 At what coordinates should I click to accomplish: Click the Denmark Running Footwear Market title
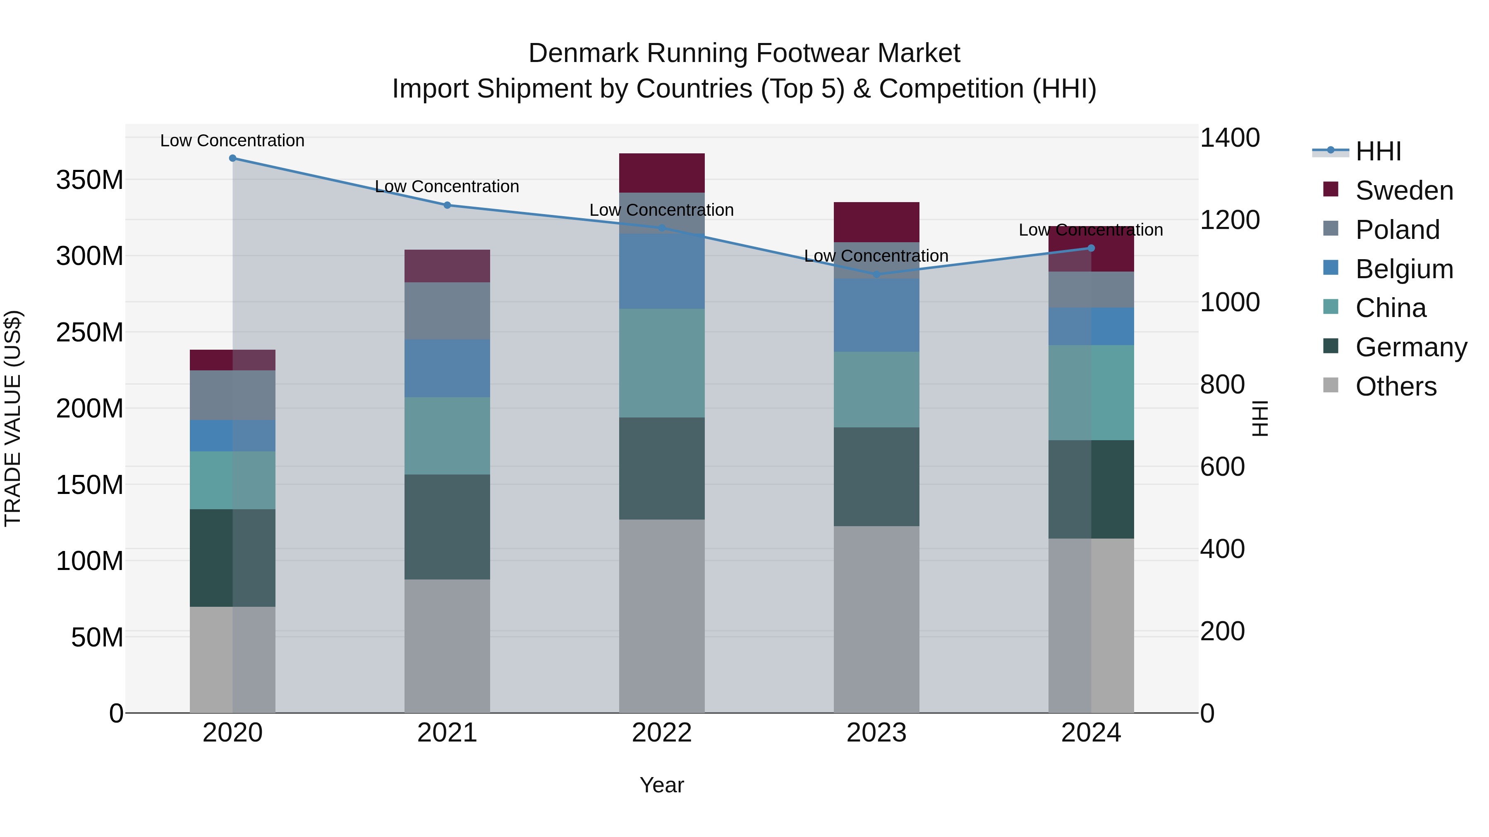[x=744, y=53]
